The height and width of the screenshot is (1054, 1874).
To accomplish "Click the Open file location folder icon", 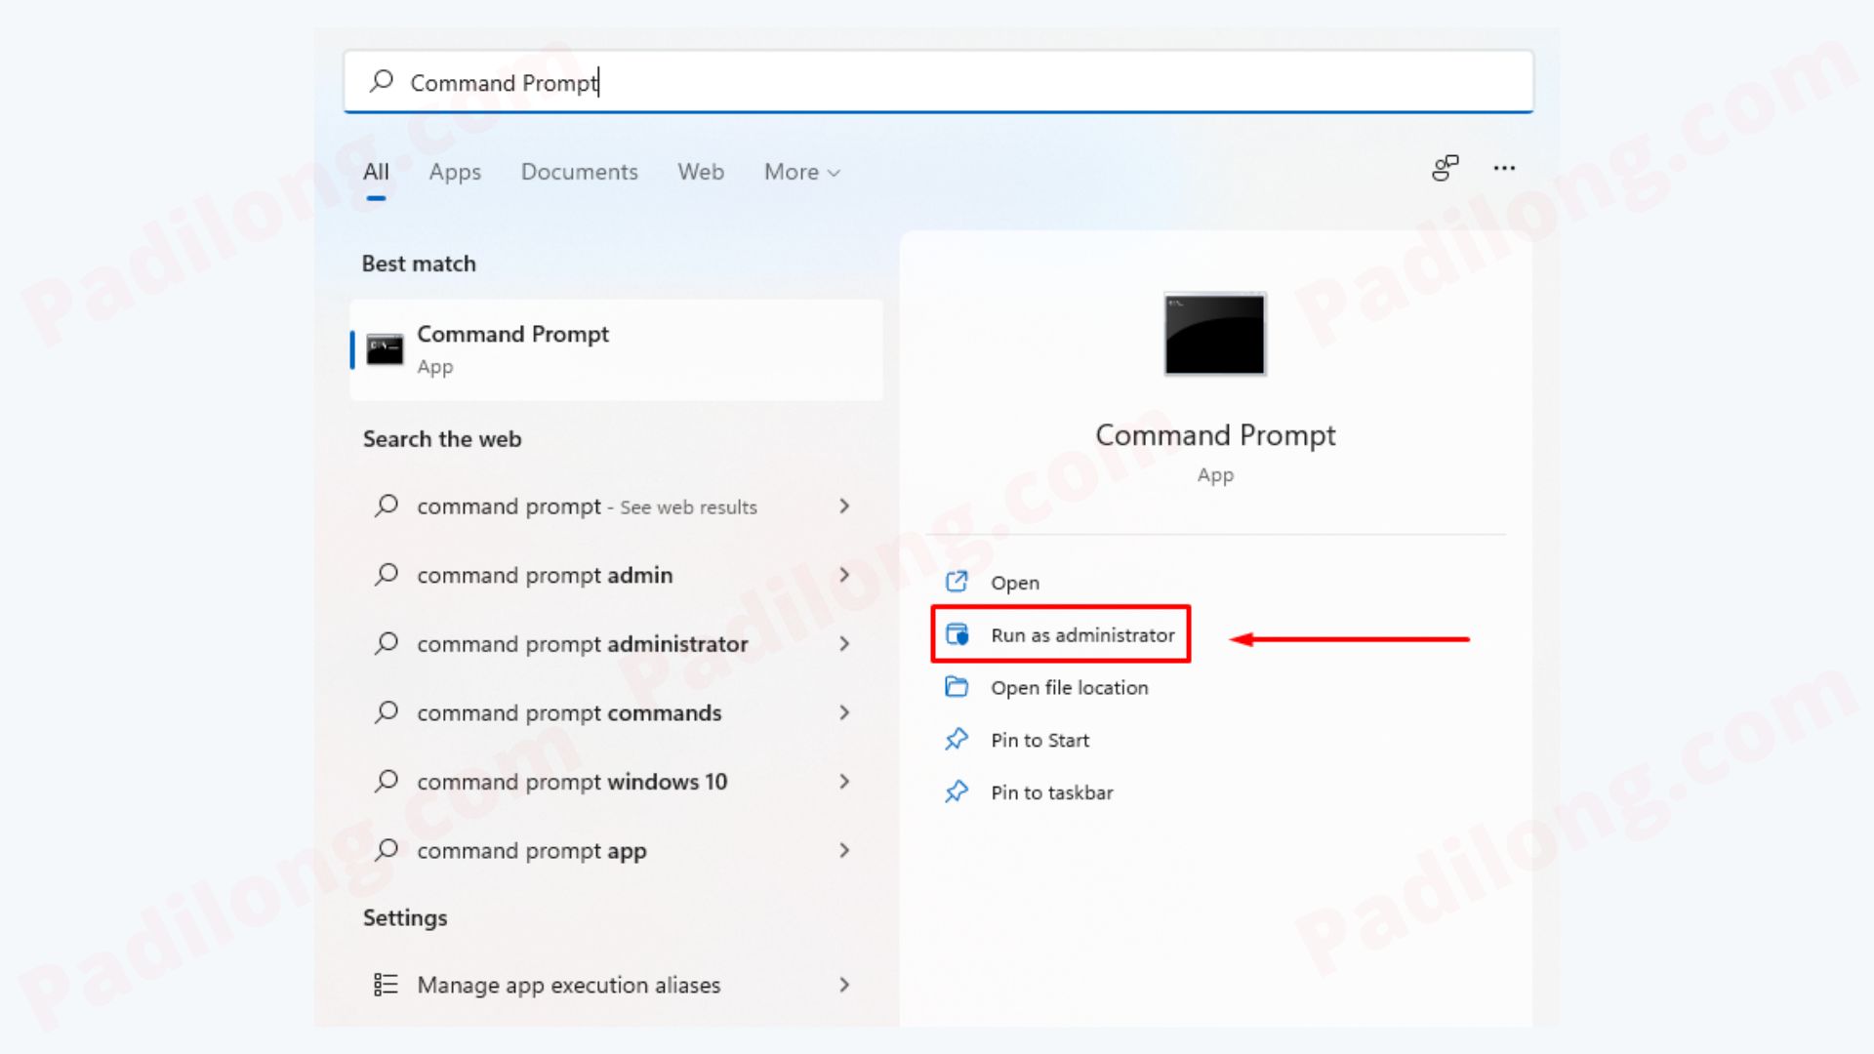I will [957, 687].
